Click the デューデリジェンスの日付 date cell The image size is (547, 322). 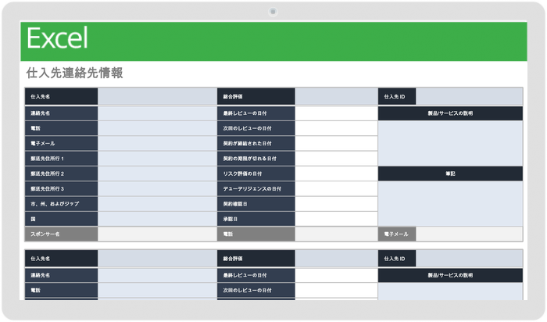tap(336, 188)
